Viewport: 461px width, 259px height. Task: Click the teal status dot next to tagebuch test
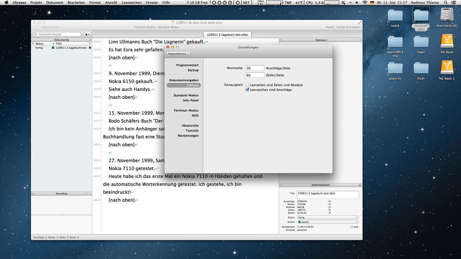(90, 48)
